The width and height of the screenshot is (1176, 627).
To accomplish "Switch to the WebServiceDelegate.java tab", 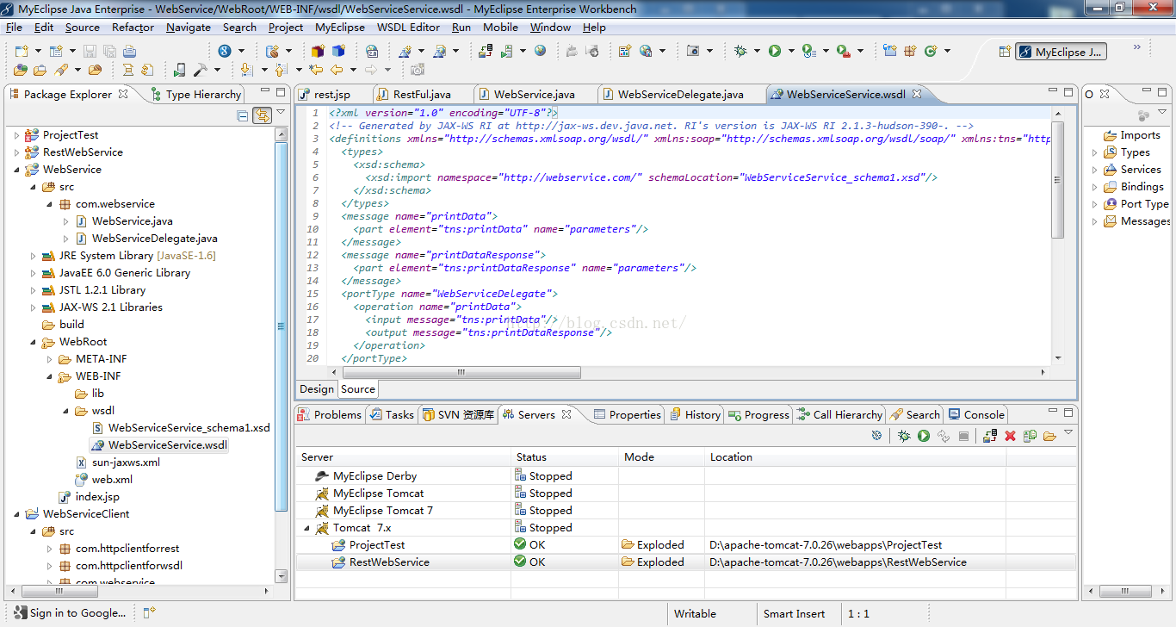I will point(679,94).
